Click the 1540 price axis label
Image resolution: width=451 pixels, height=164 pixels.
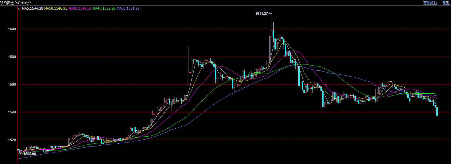pyautogui.click(x=12, y=112)
